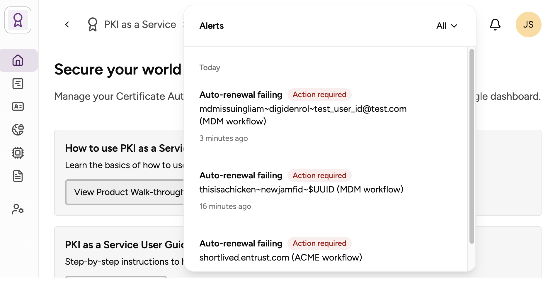Click the View Product Walk-through button
Viewport: 548px width, 284px height.
click(x=125, y=192)
